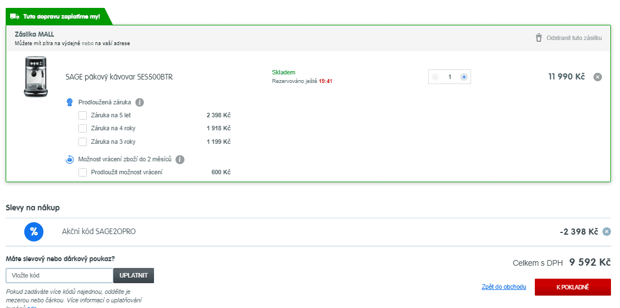Click the UPLATNIT button
Viewport: 620px width, 308px height.
[134, 276]
